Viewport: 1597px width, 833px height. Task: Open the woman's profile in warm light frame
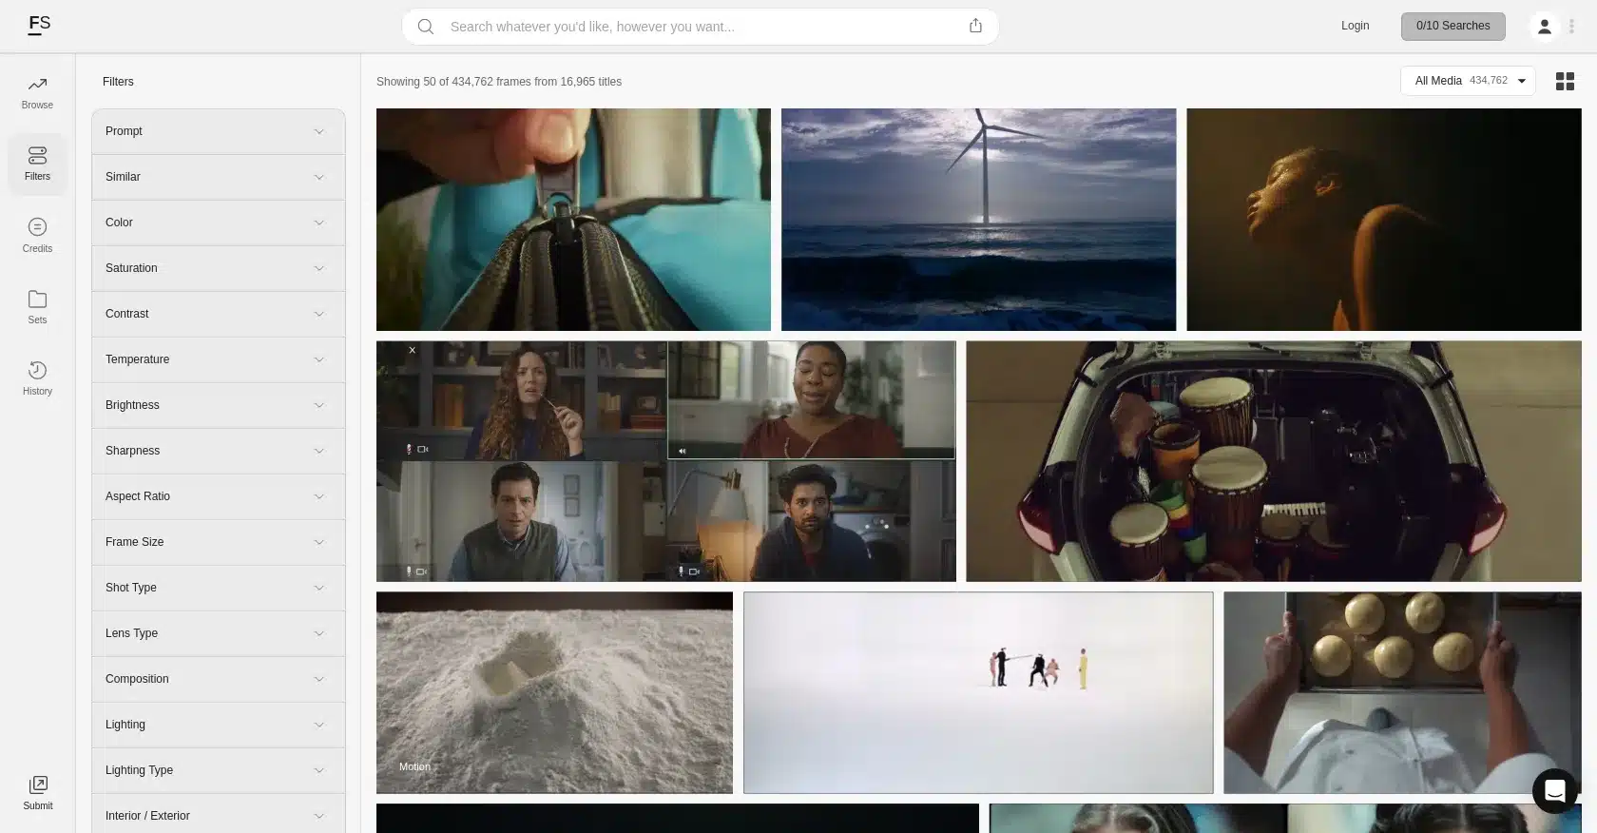click(x=1384, y=220)
